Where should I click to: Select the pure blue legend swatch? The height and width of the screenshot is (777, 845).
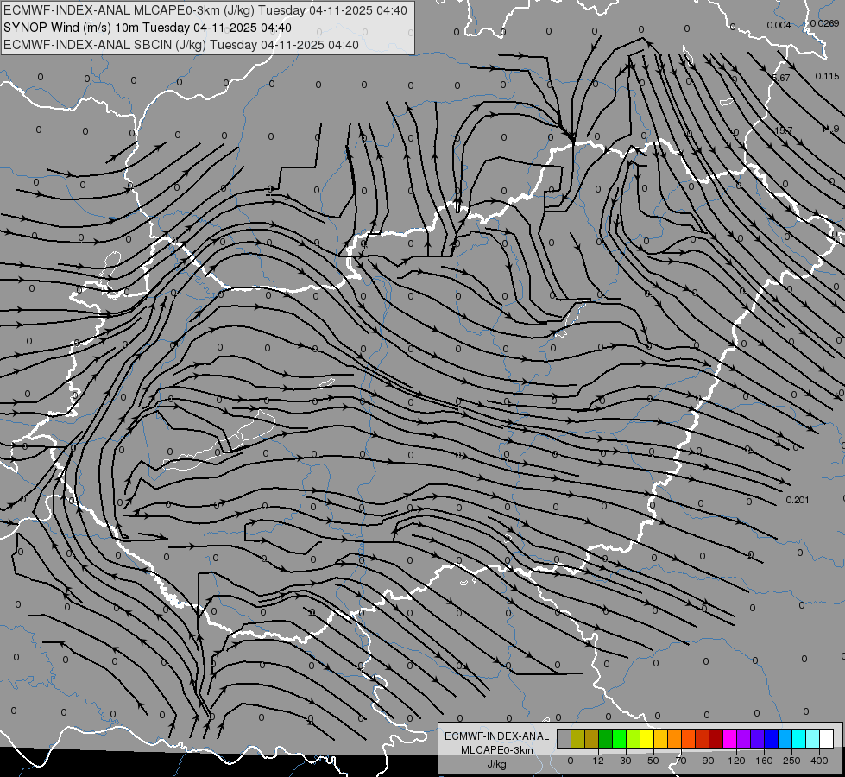pyautogui.click(x=772, y=739)
